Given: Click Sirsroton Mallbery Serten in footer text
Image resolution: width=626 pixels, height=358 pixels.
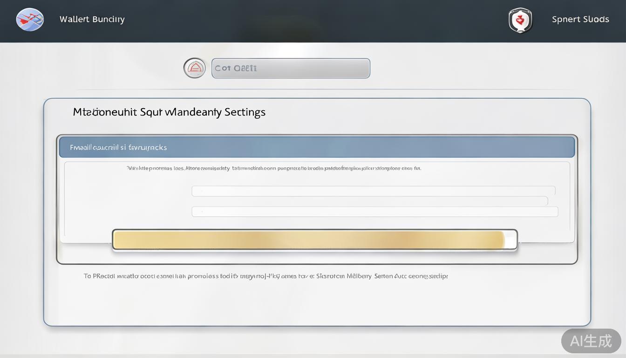Looking at the screenshot, I should [354, 276].
